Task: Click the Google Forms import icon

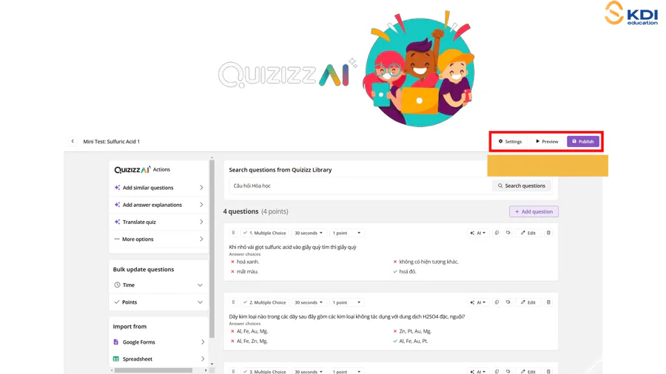Action: pyautogui.click(x=116, y=342)
